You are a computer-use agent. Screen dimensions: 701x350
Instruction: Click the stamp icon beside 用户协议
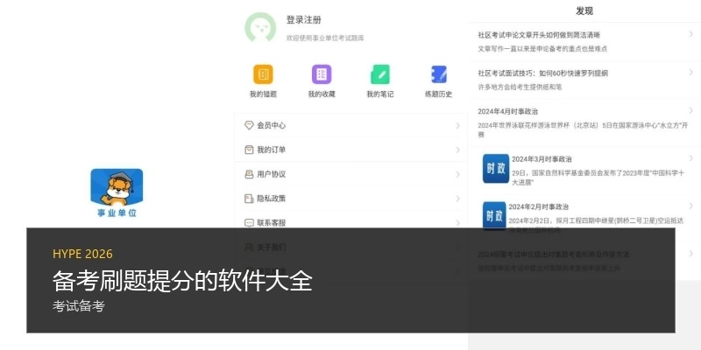(249, 174)
